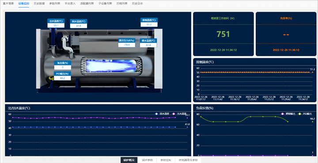Select the 排烟温度 label showing 51.3
This screenshot has height=163, width=318.
click(x=149, y=22)
